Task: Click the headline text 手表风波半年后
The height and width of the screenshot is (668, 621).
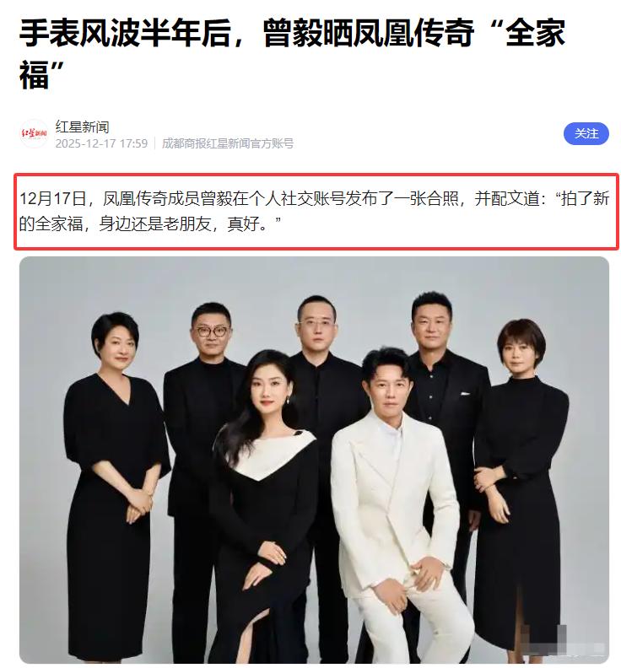Action: [x=126, y=33]
